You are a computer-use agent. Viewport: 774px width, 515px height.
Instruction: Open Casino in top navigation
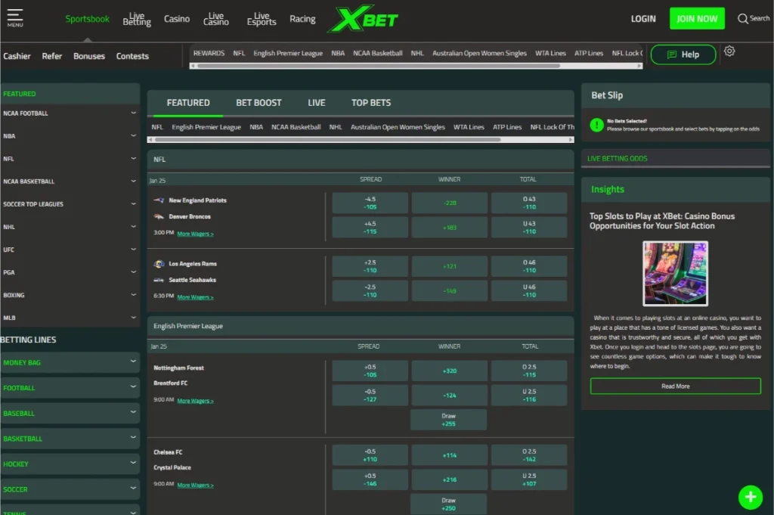click(177, 19)
